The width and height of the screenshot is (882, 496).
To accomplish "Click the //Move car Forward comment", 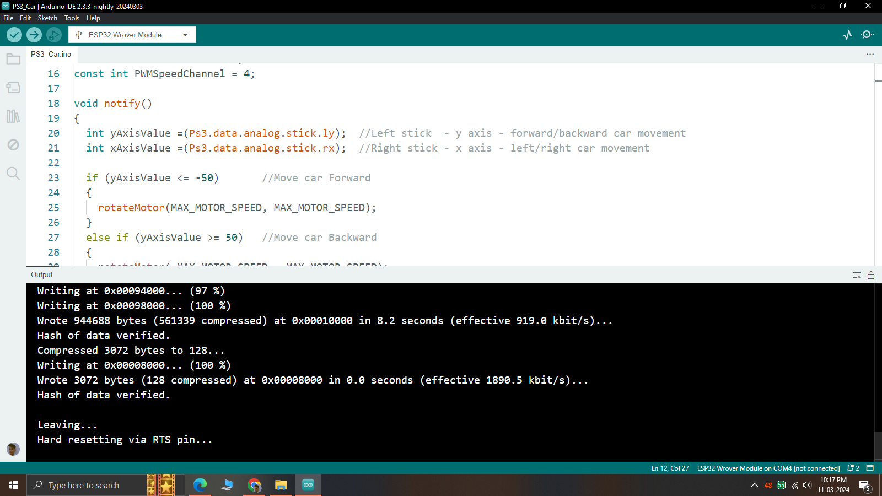I will 316,178.
